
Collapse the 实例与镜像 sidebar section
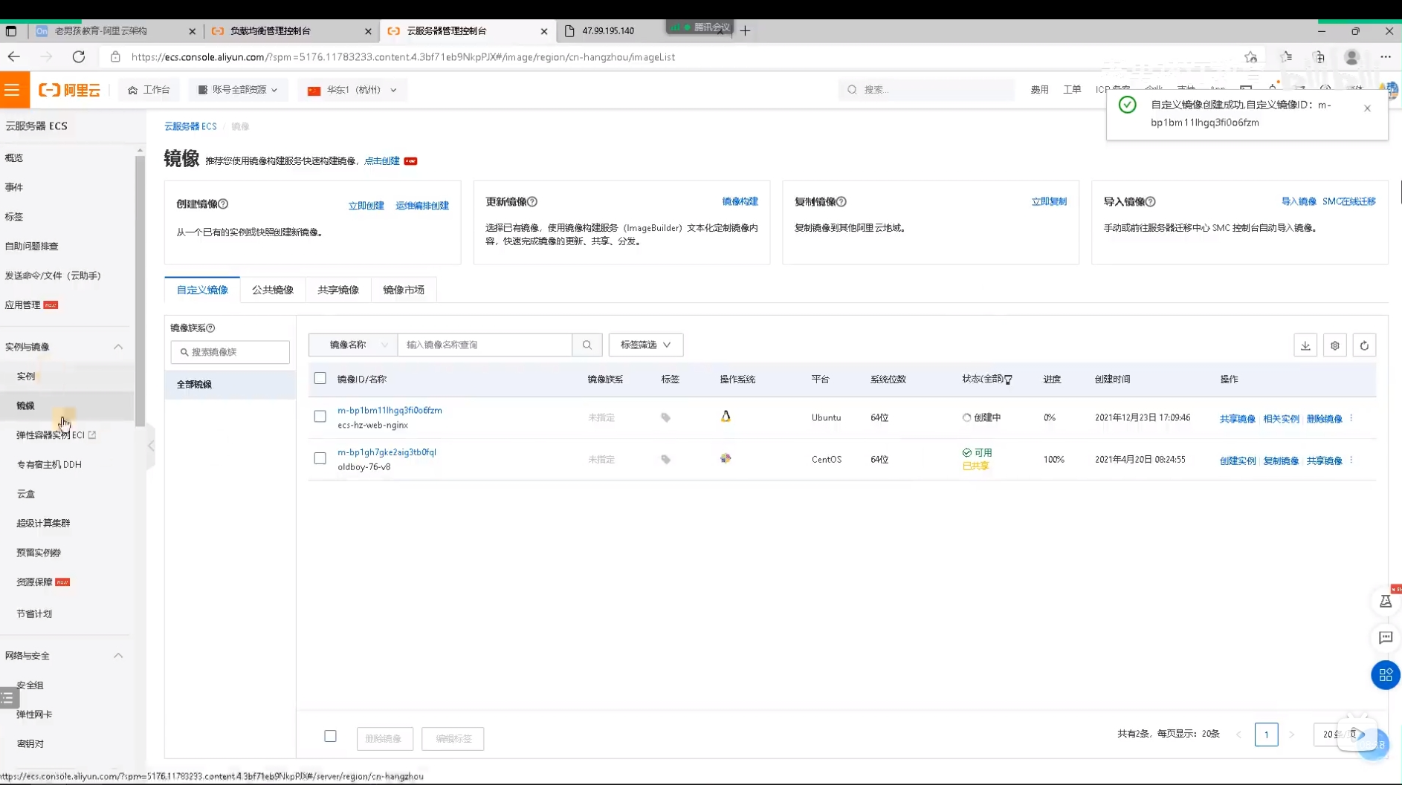click(118, 347)
